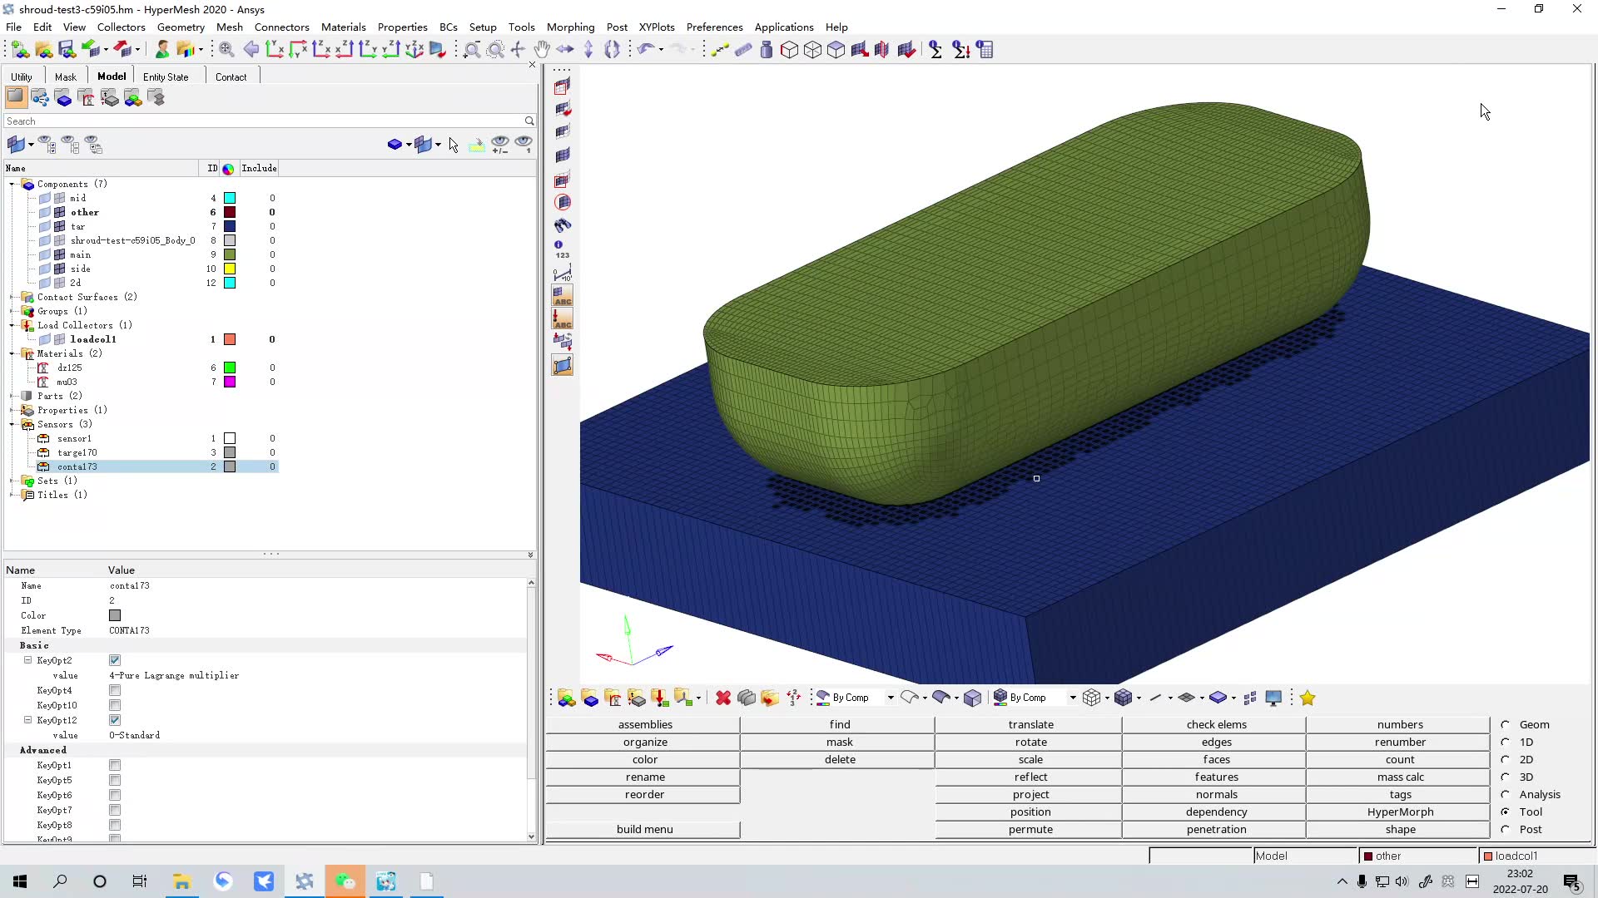
Task: Click the pan hand tool icon
Action: (x=542, y=50)
